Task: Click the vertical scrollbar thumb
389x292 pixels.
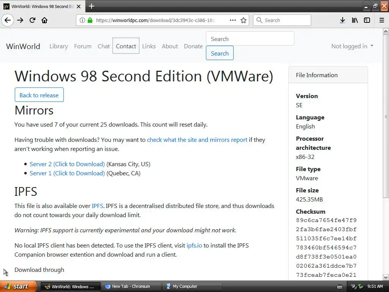Action: tap(386, 116)
